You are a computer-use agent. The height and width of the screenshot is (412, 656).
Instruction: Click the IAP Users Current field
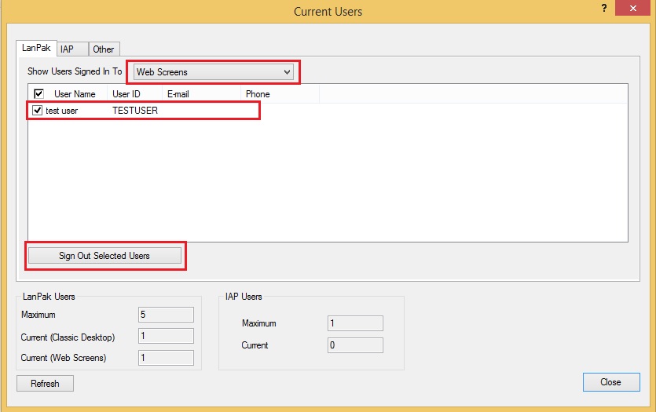point(355,345)
